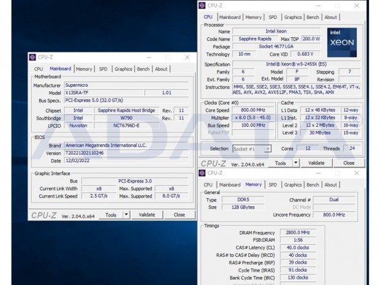Minimize the CPU tab CPU-Z window

(x=319, y=6)
